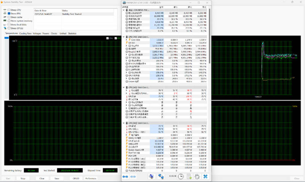Click the HWiNFO network computers icon
Image resolution: width=305 pixels, height=182 pixels.
coord(161,177)
